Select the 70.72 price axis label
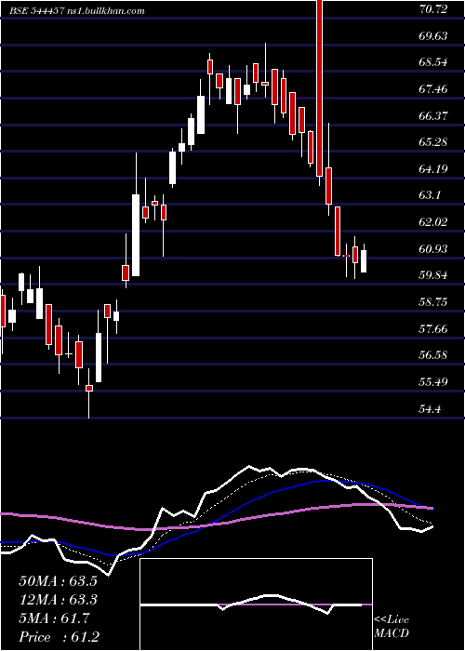465x651 pixels. [432, 9]
